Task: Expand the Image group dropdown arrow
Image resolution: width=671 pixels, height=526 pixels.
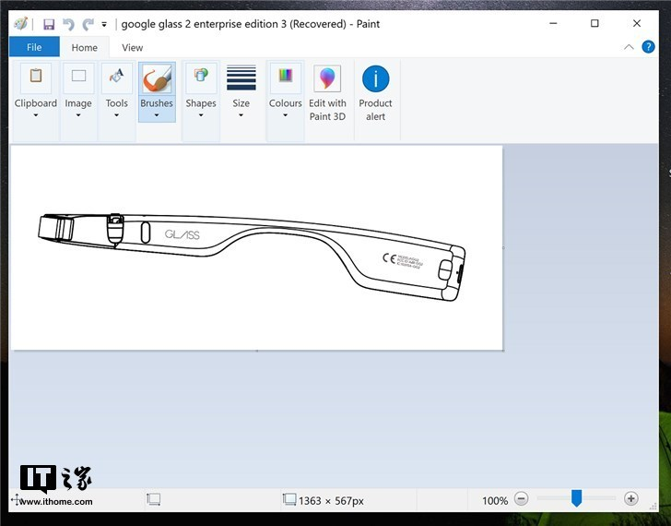Action: 78,115
